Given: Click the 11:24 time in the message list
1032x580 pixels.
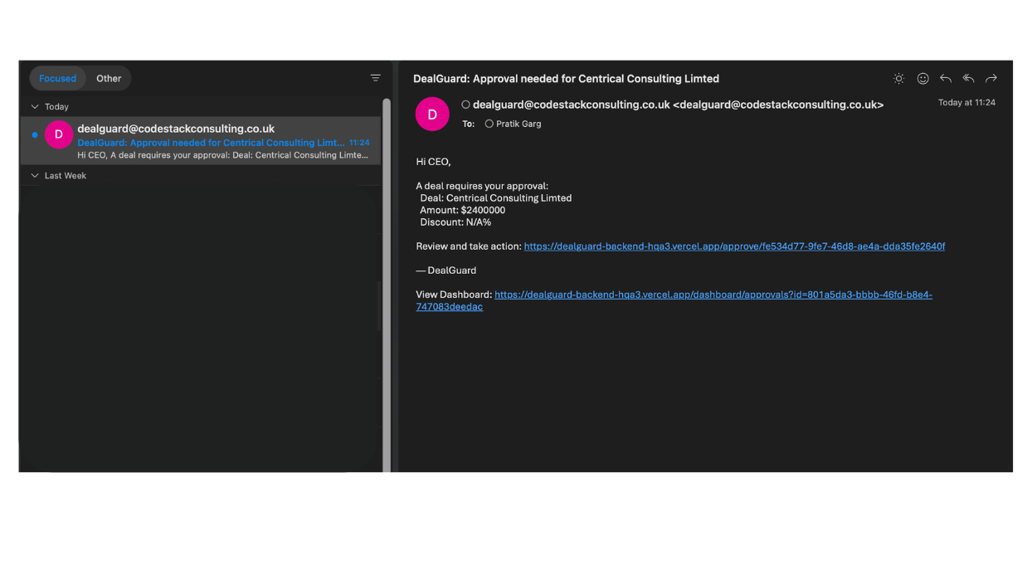Looking at the screenshot, I should [x=359, y=143].
